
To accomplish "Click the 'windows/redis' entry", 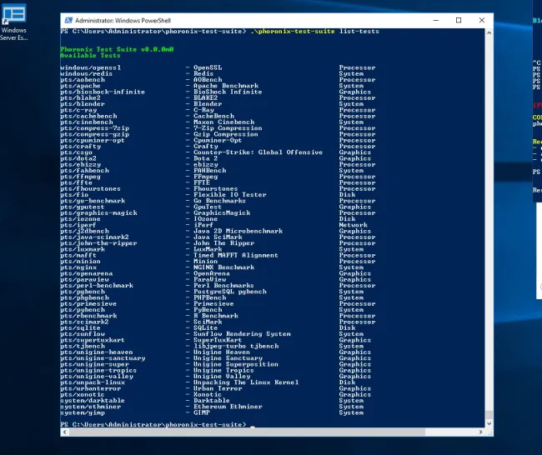I will 87,73.
